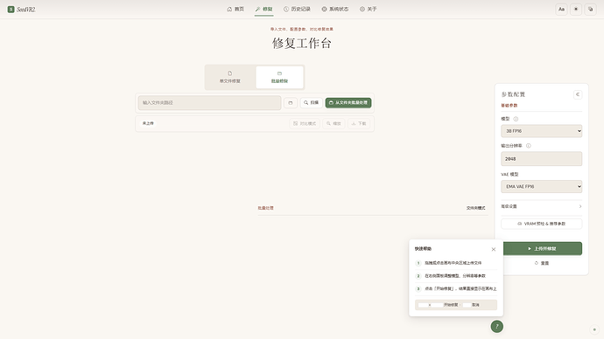Close the 快速帮助 popup
Viewport: 604px width, 339px height.
click(x=494, y=250)
